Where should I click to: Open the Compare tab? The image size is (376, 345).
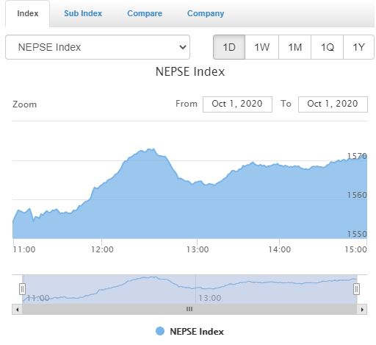[145, 13]
